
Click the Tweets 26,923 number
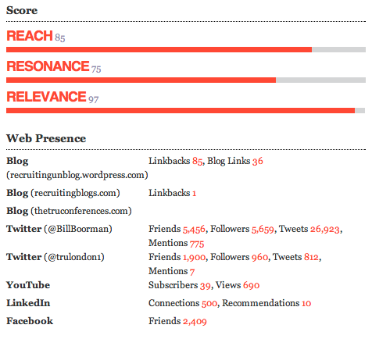tap(325, 229)
